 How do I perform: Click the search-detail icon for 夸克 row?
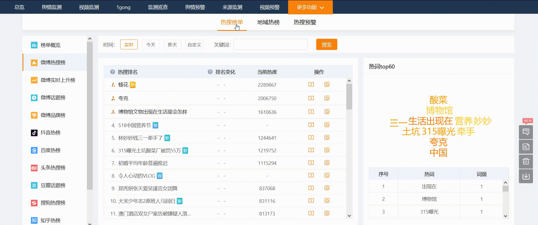(x=327, y=98)
